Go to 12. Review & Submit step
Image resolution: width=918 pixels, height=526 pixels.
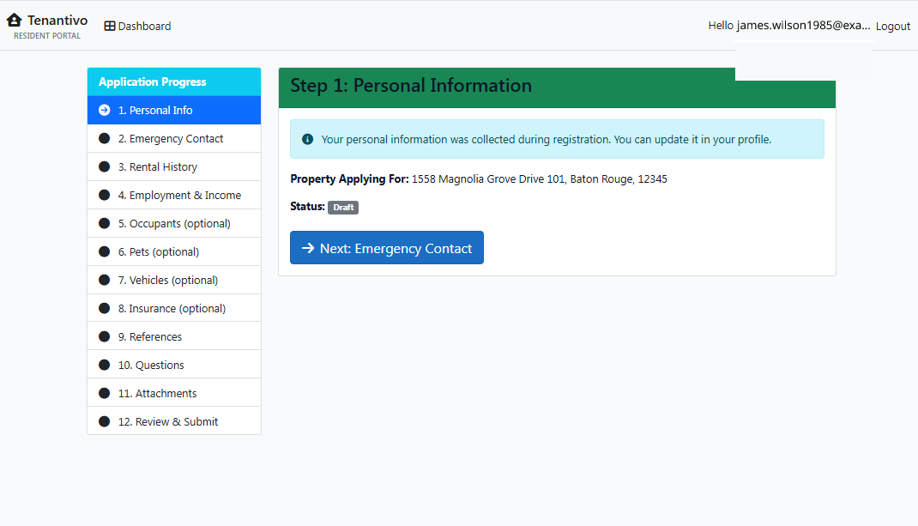(x=174, y=421)
